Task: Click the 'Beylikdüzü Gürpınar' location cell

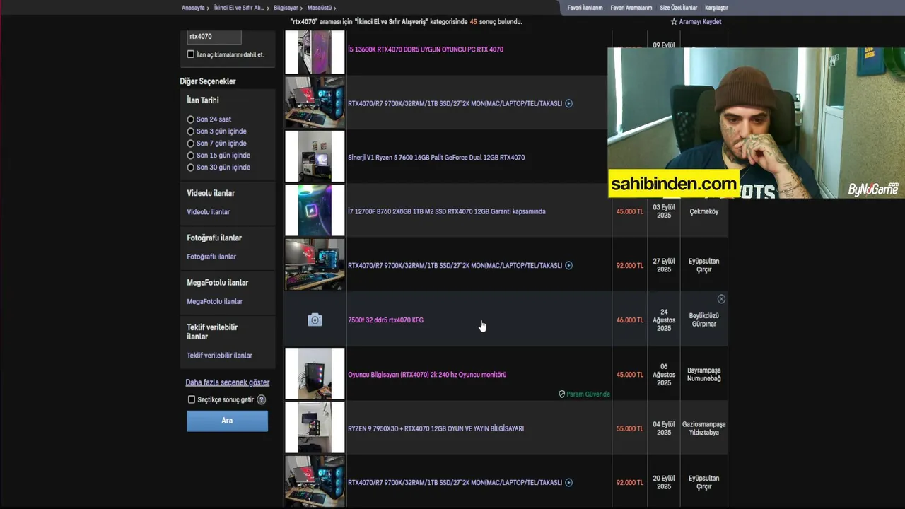Action: [703, 320]
